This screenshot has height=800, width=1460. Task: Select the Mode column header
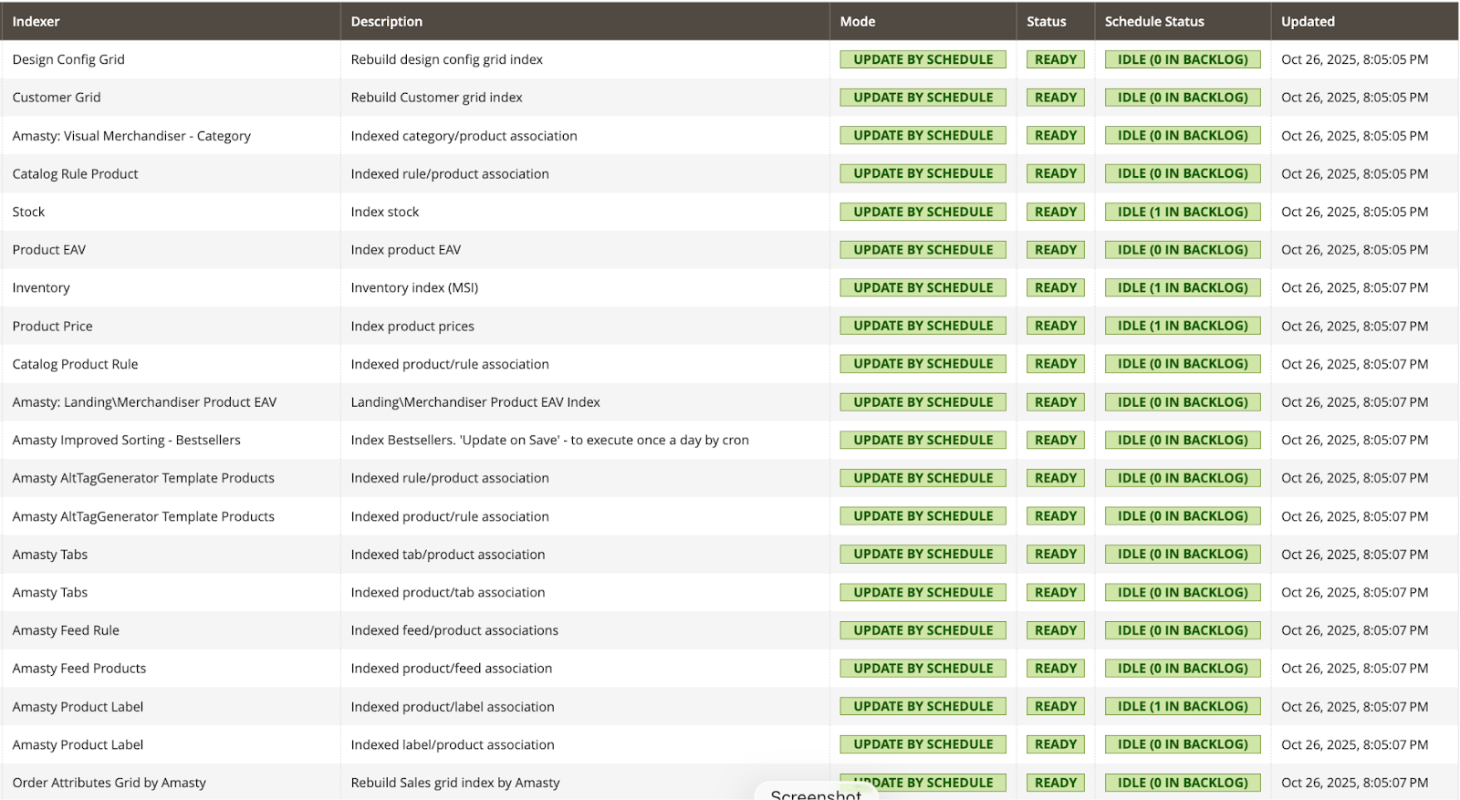(857, 21)
